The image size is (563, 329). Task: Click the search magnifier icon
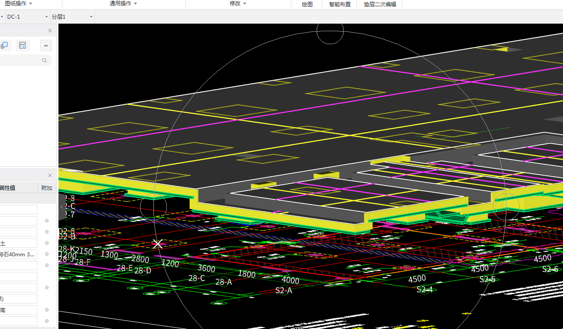coord(45,61)
